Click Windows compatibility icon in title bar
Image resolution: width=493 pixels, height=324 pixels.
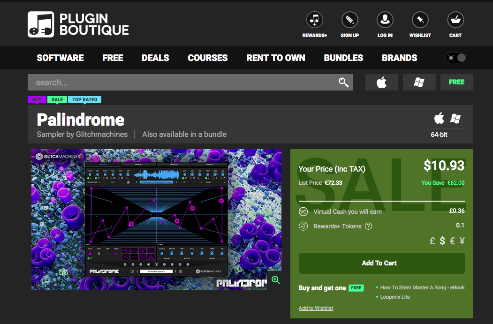[455, 119]
